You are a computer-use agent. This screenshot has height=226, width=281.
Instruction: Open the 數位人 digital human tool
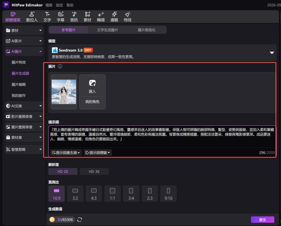[x=32, y=17]
